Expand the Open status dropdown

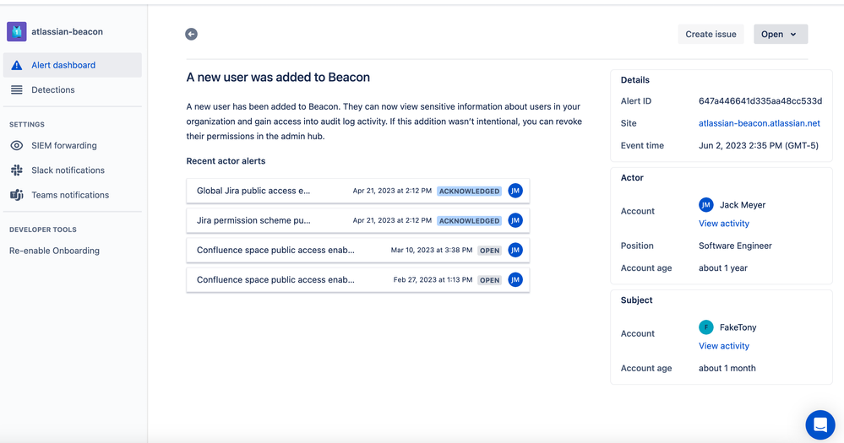coord(781,34)
